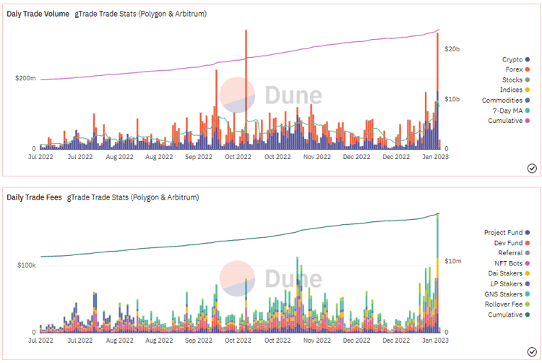Click the tallest October 2022 volume bar
Viewport: 542px width, 363px height.
click(246, 87)
